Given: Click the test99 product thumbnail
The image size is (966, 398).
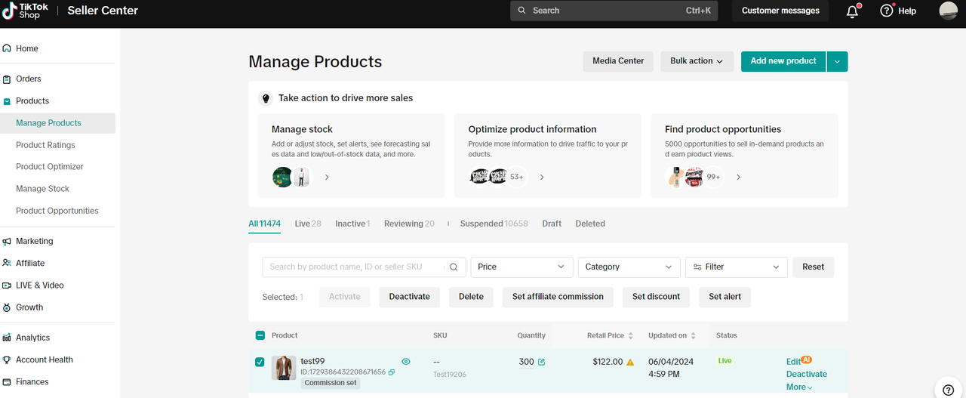Looking at the screenshot, I should [284, 368].
